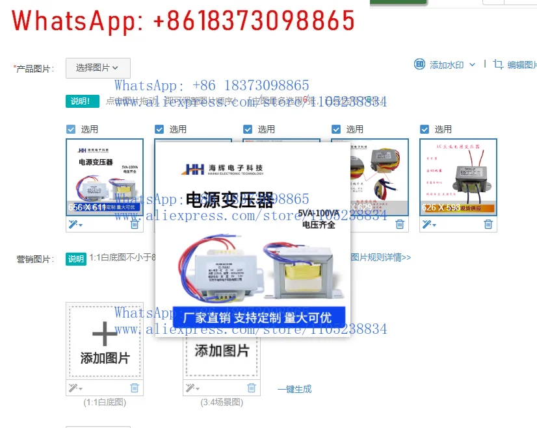
Task: Add image in the 3:4场景图 slot
Action: 222,357
